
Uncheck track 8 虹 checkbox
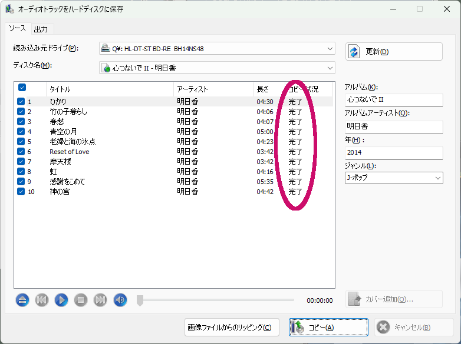(x=21, y=171)
